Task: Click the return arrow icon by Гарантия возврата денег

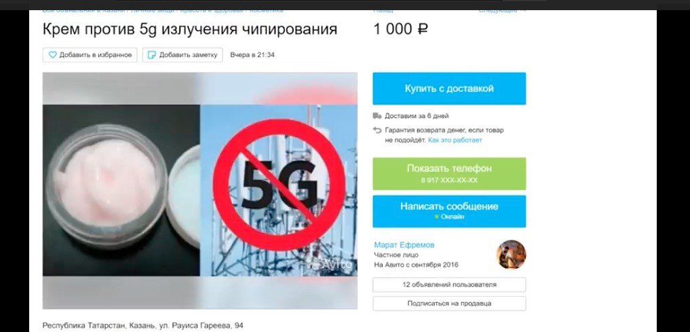Action: coord(377,130)
